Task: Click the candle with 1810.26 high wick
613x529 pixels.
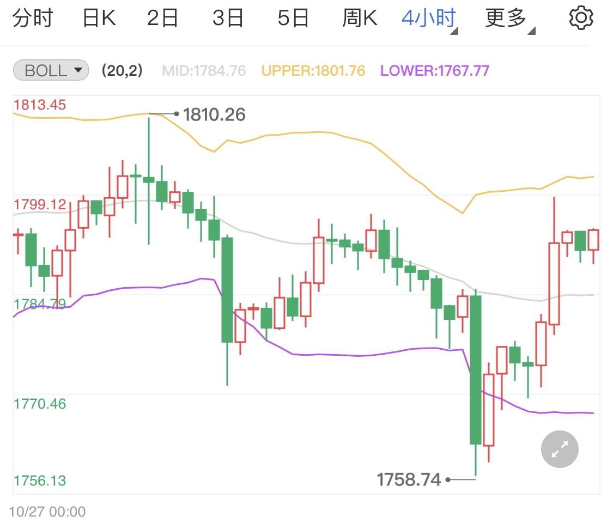Action: [x=149, y=180]
